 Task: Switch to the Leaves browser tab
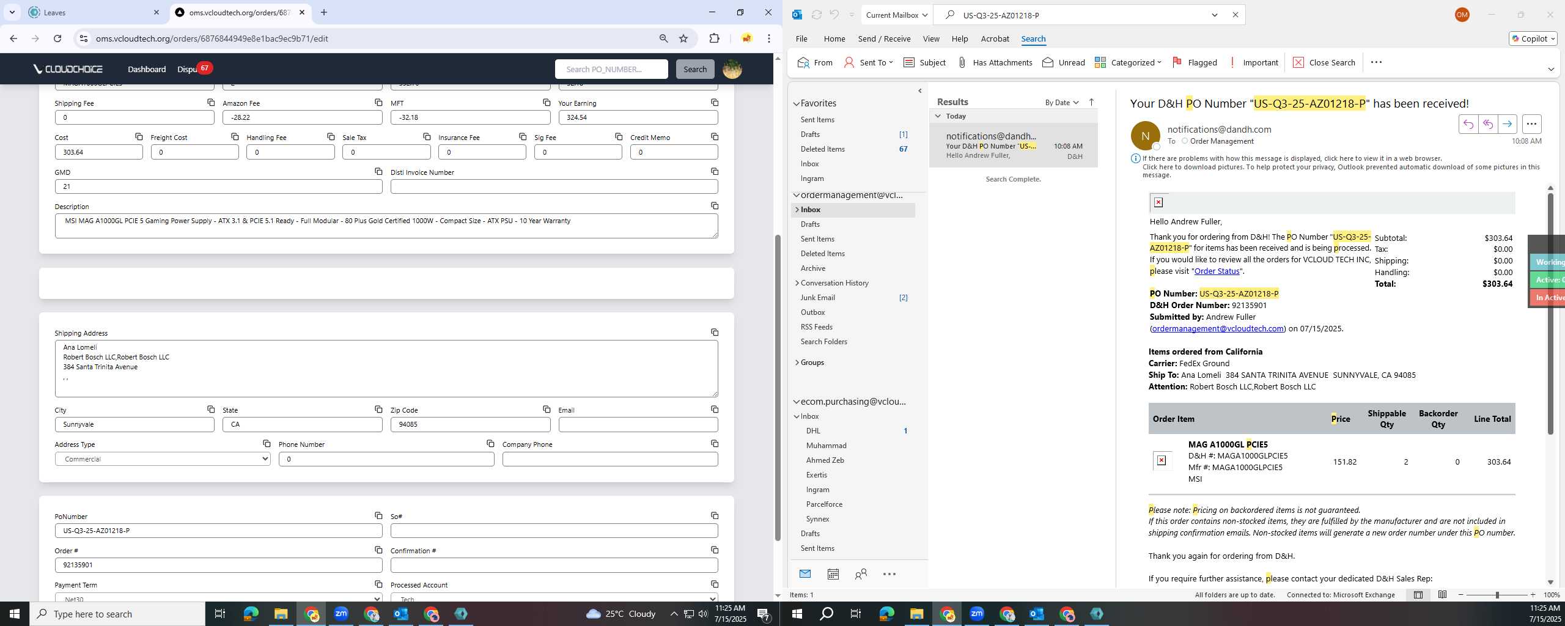(x=95, y=12)
